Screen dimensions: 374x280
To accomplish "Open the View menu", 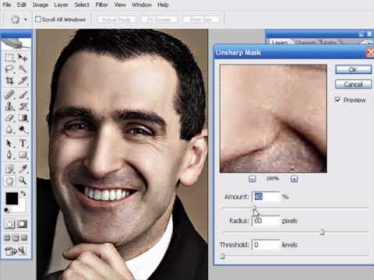I will pyautogui.click(x=120, y=5).
